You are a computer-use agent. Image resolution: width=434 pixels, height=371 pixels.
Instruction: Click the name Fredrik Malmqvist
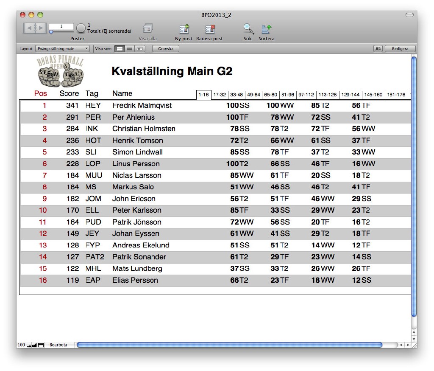tap(142, 106)
